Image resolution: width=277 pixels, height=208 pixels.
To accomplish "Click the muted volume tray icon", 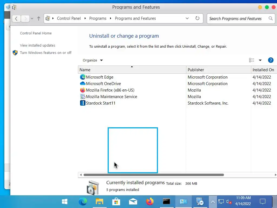I will [x=229, y=201].
